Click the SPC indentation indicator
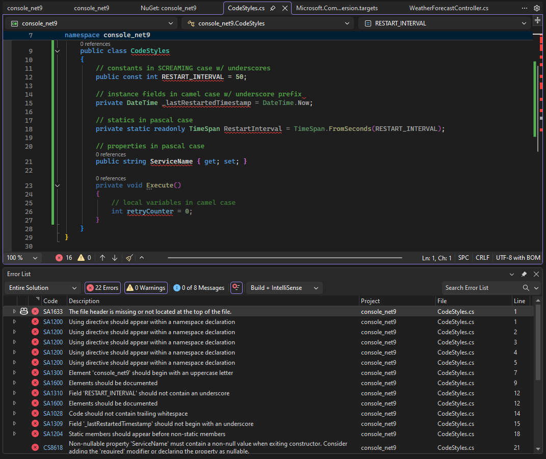Screen dimensions: 546x459 click(x=463, y=258)
